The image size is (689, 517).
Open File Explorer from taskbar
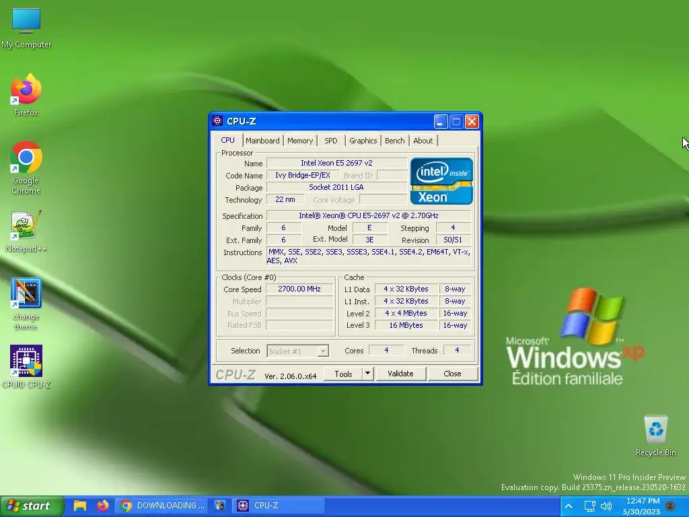click(80, 506)
